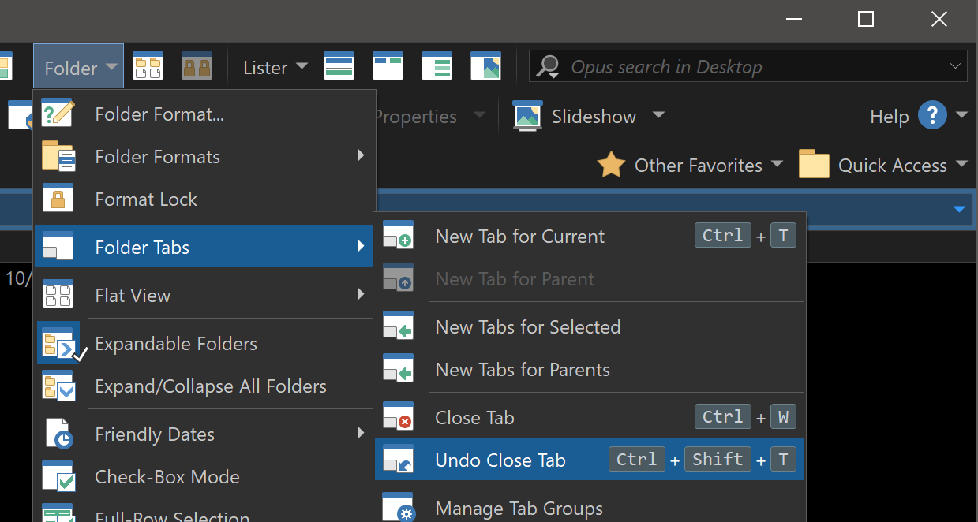This screenshot has height=522, width=978.
Task: Maximize the window
Action: tap(866, 19)
